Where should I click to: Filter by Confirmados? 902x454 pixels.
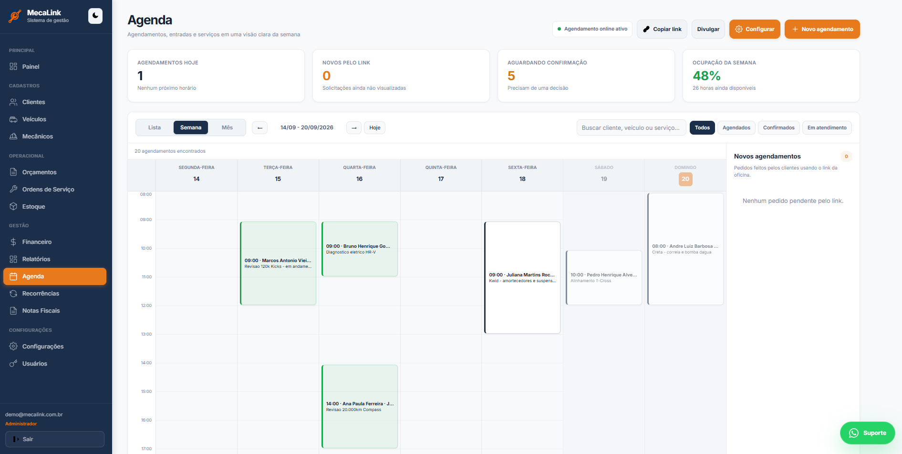pyautogui.click(x=779, y=127)
